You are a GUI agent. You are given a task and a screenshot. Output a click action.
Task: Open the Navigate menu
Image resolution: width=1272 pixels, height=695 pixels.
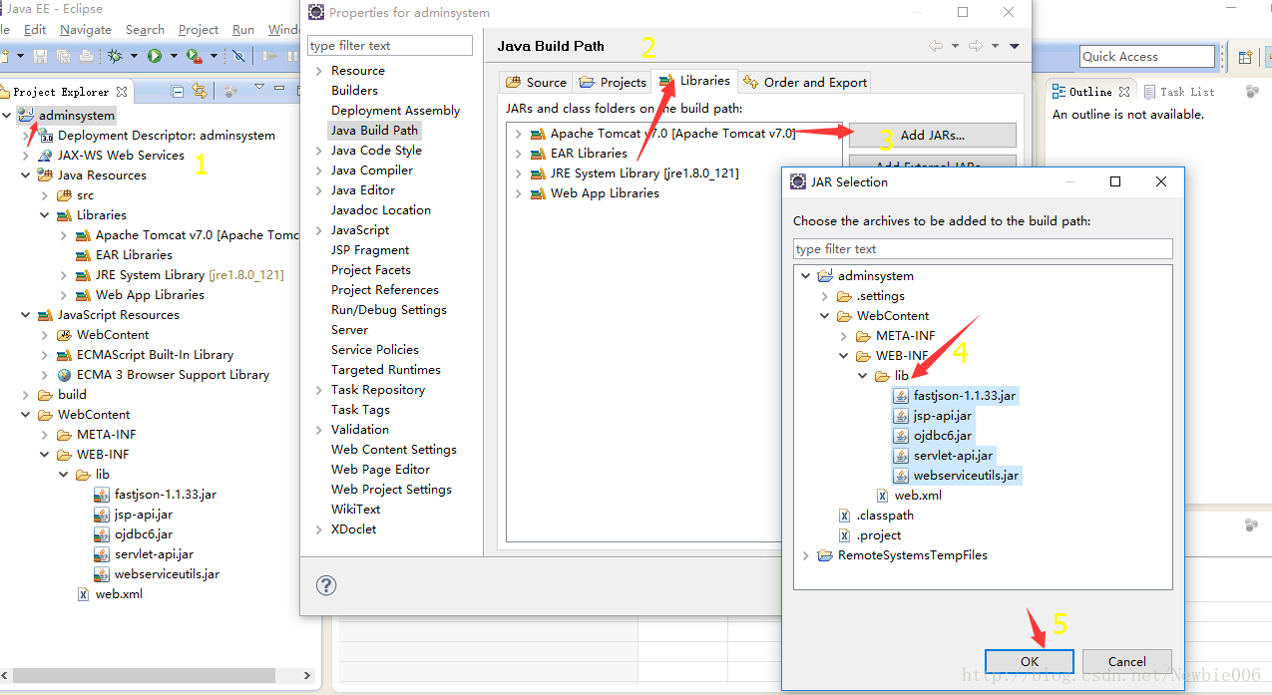click(x=85, y=30)
